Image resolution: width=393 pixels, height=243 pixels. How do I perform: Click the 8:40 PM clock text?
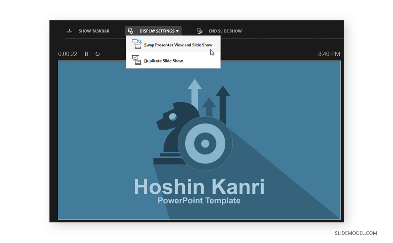click(x=329, y=54)
